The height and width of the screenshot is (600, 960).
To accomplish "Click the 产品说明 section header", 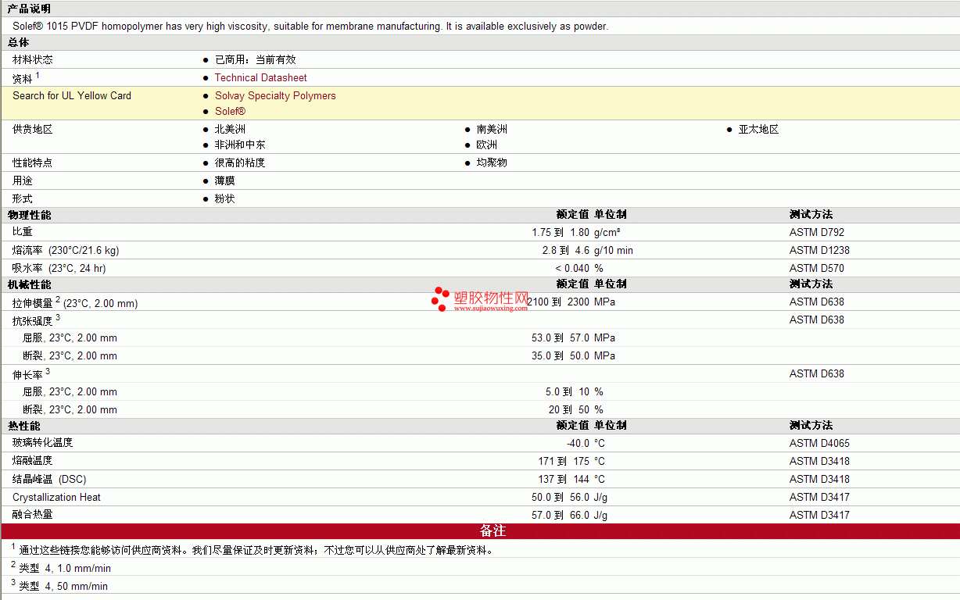I will click(x=29, y=9).
